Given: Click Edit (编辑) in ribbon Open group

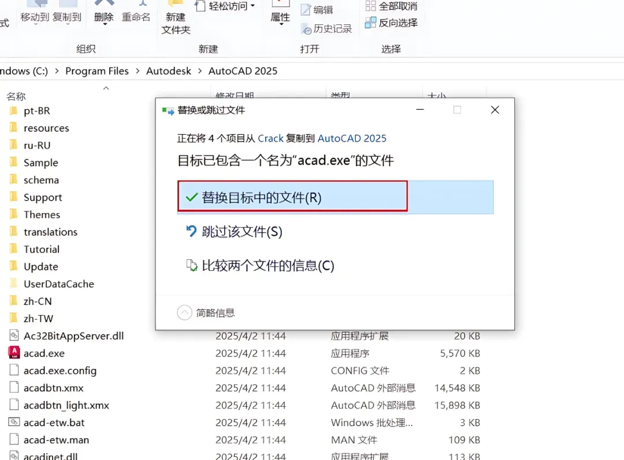Looking at the screenshot, I should tap(317, 10).
